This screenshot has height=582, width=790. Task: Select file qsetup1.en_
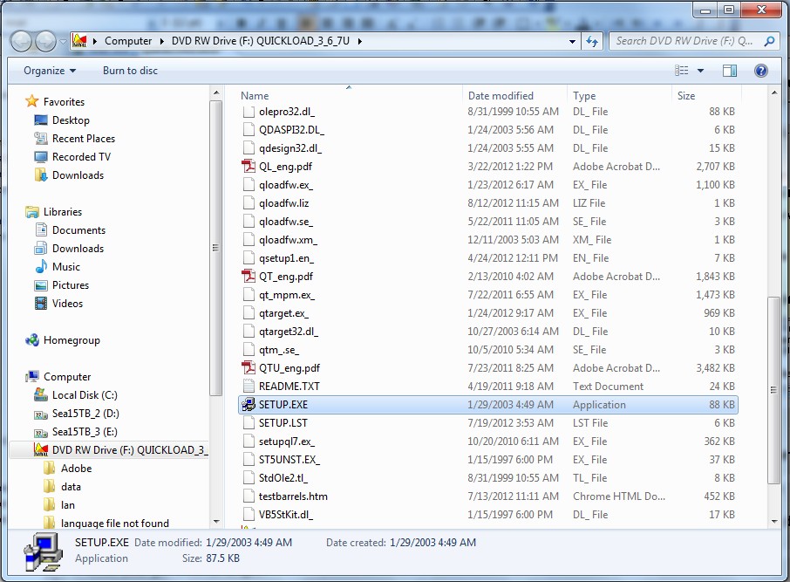tap(286, 258)
